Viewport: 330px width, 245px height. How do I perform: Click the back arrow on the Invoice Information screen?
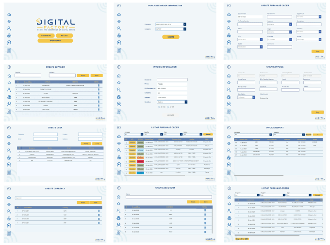(119, 67)
